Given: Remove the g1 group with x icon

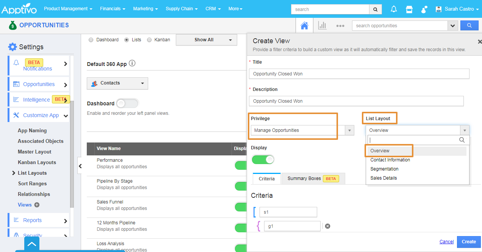Looking at the screenshot, I should [x=328, y=226].
